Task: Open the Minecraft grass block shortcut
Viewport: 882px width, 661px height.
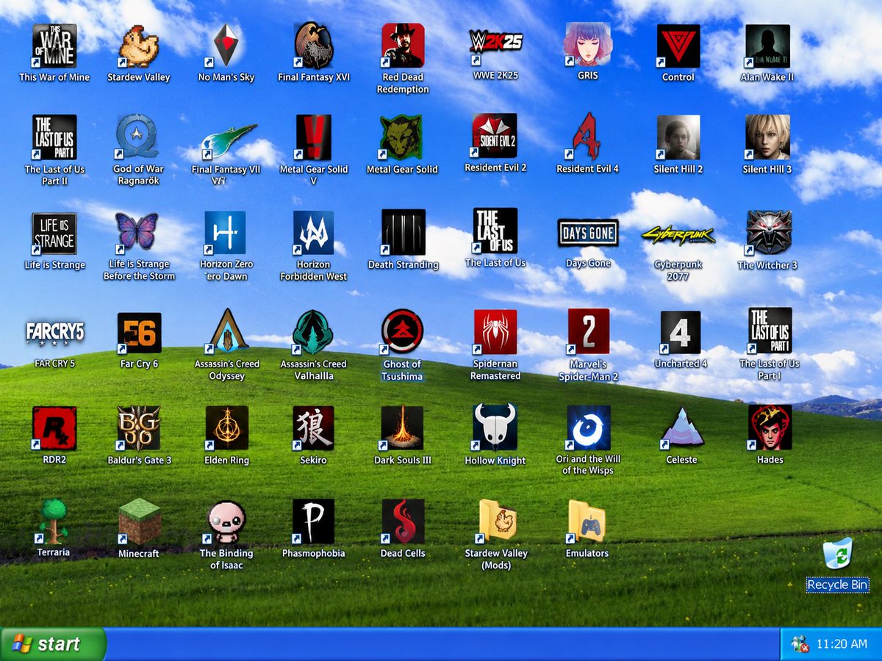Action: coord(138,521)
